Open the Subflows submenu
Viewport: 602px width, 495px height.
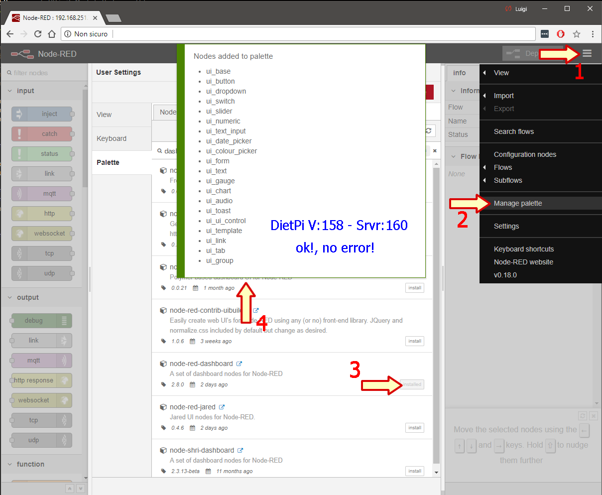(x=541, y=180)
